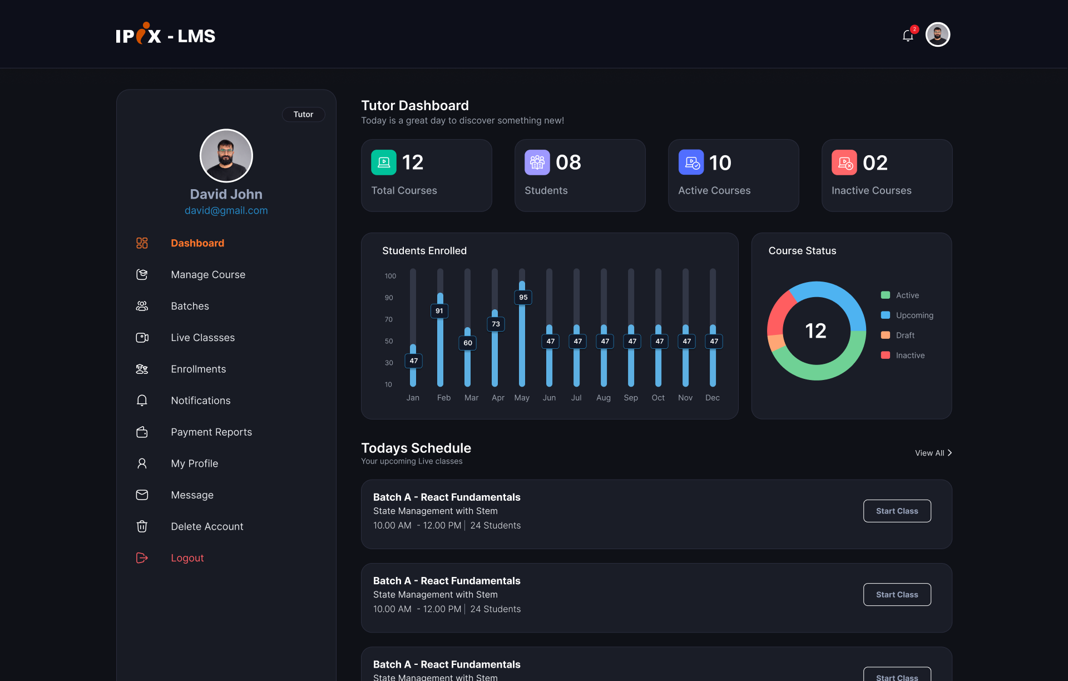
Task: Click the IPIX - LMS logo
Action: tap(165, 34)
